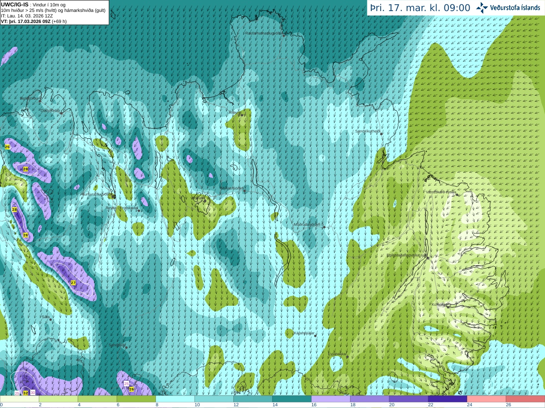Click the legend scale tick number 16

coord(314,405)
